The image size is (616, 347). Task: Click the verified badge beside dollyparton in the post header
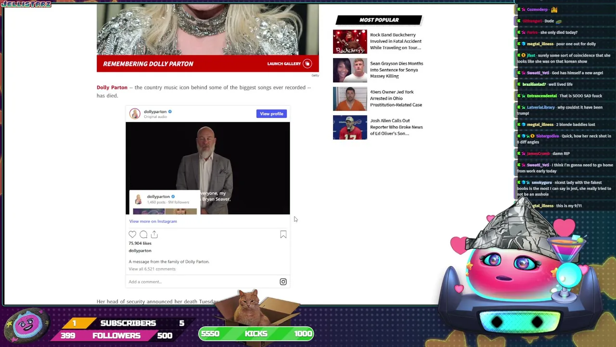[170, 111]
